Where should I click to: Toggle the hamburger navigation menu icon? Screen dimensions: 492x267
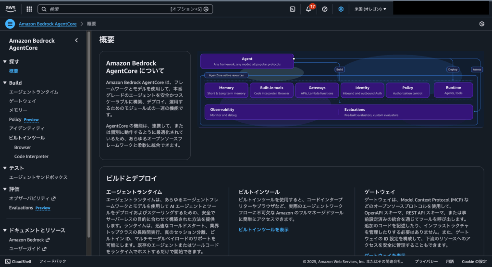point(10,23)
